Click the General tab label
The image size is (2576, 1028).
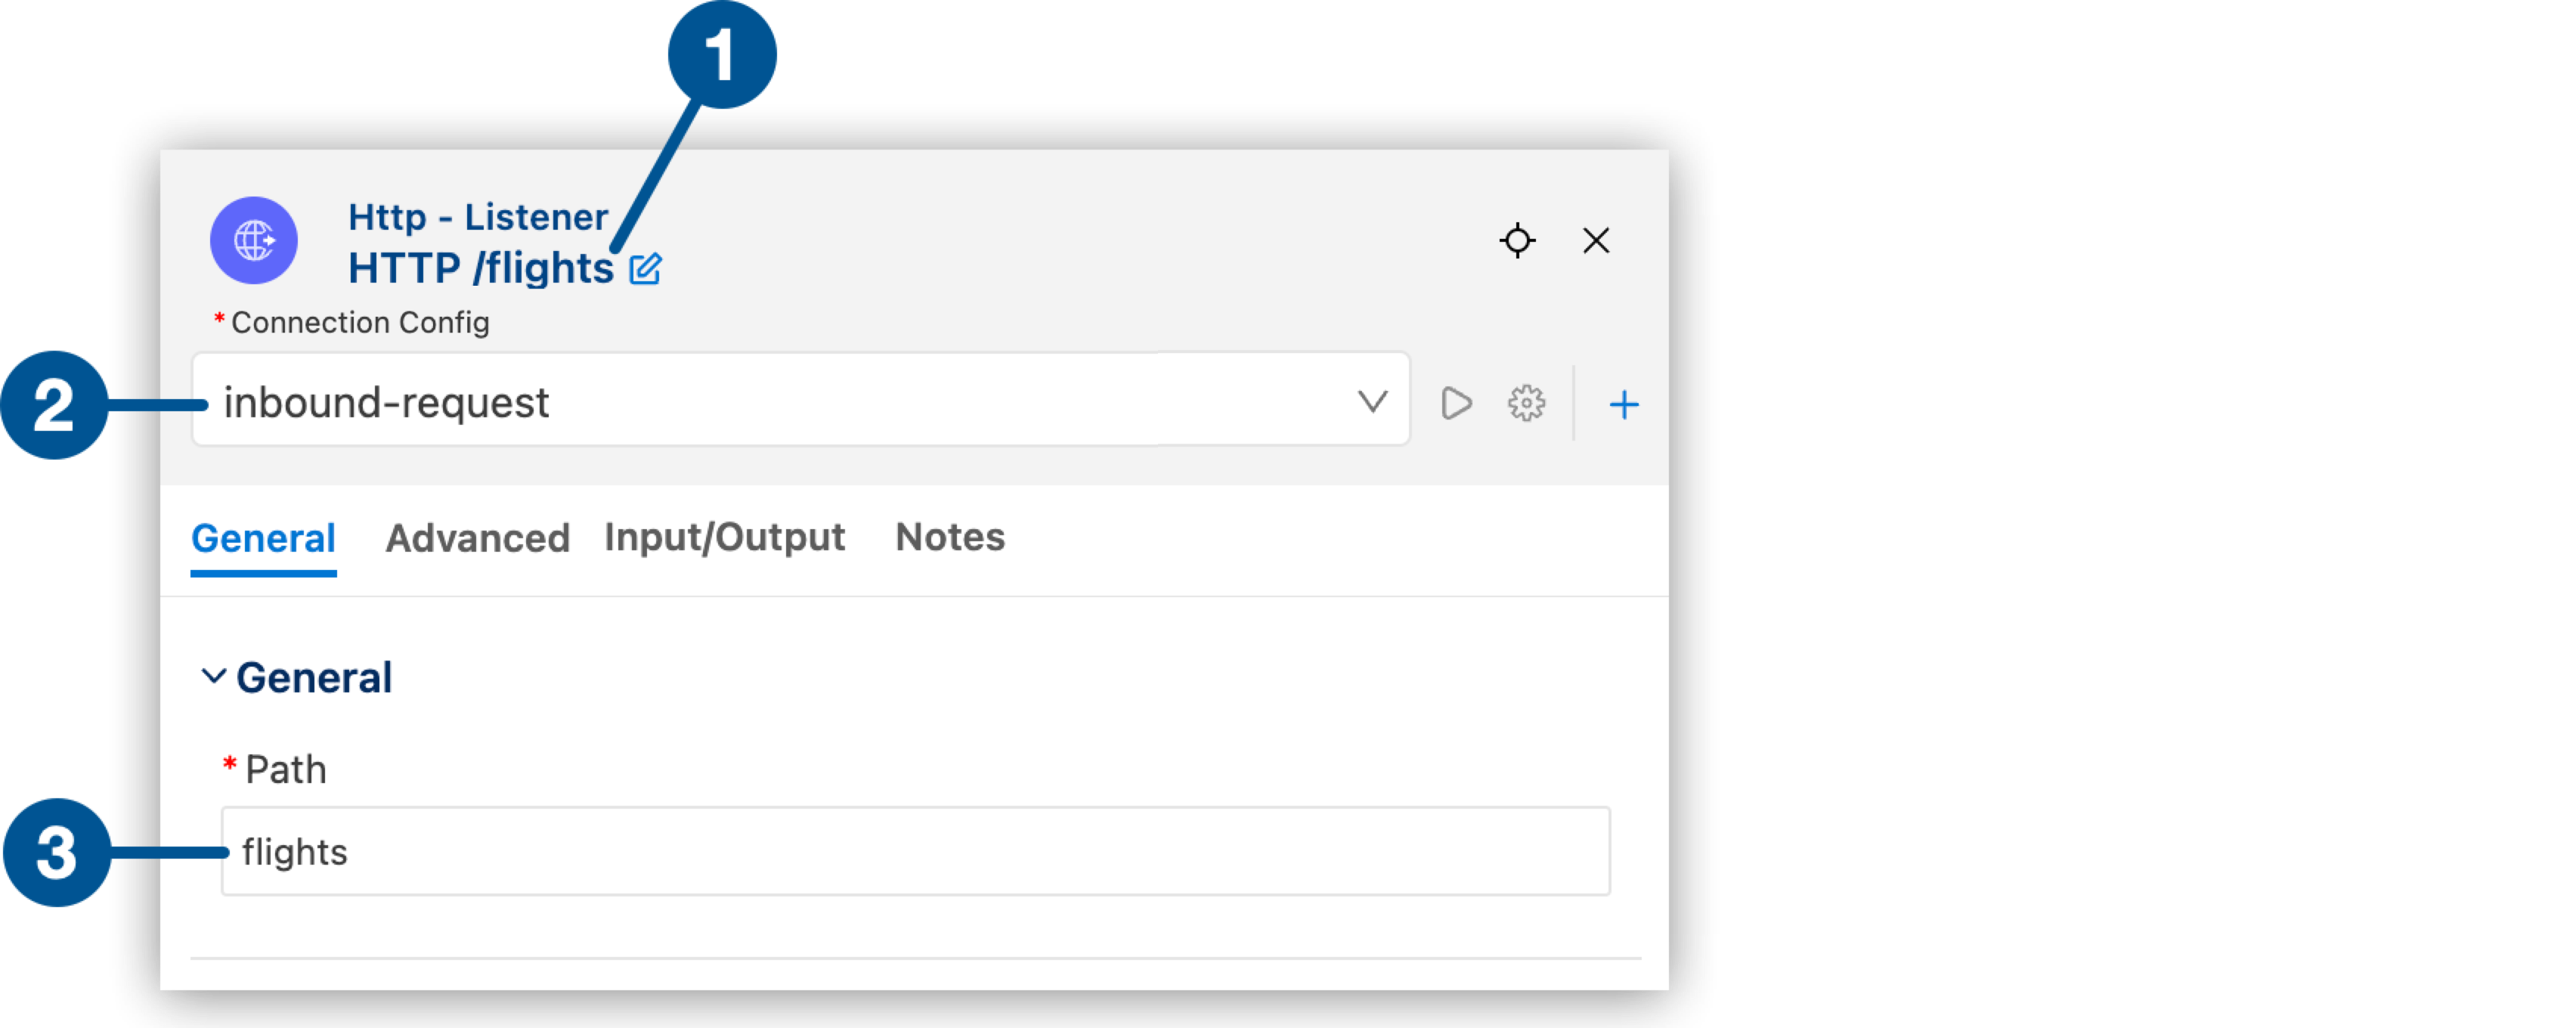point(263,538)
